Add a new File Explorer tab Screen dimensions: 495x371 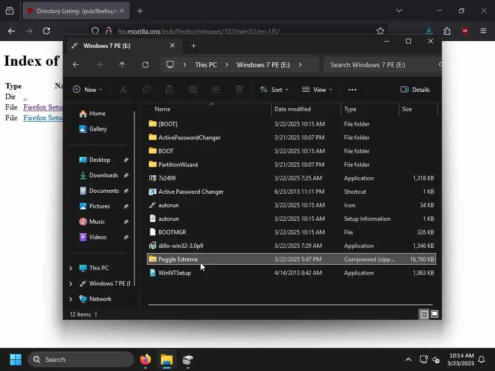(x=193, y=46)
